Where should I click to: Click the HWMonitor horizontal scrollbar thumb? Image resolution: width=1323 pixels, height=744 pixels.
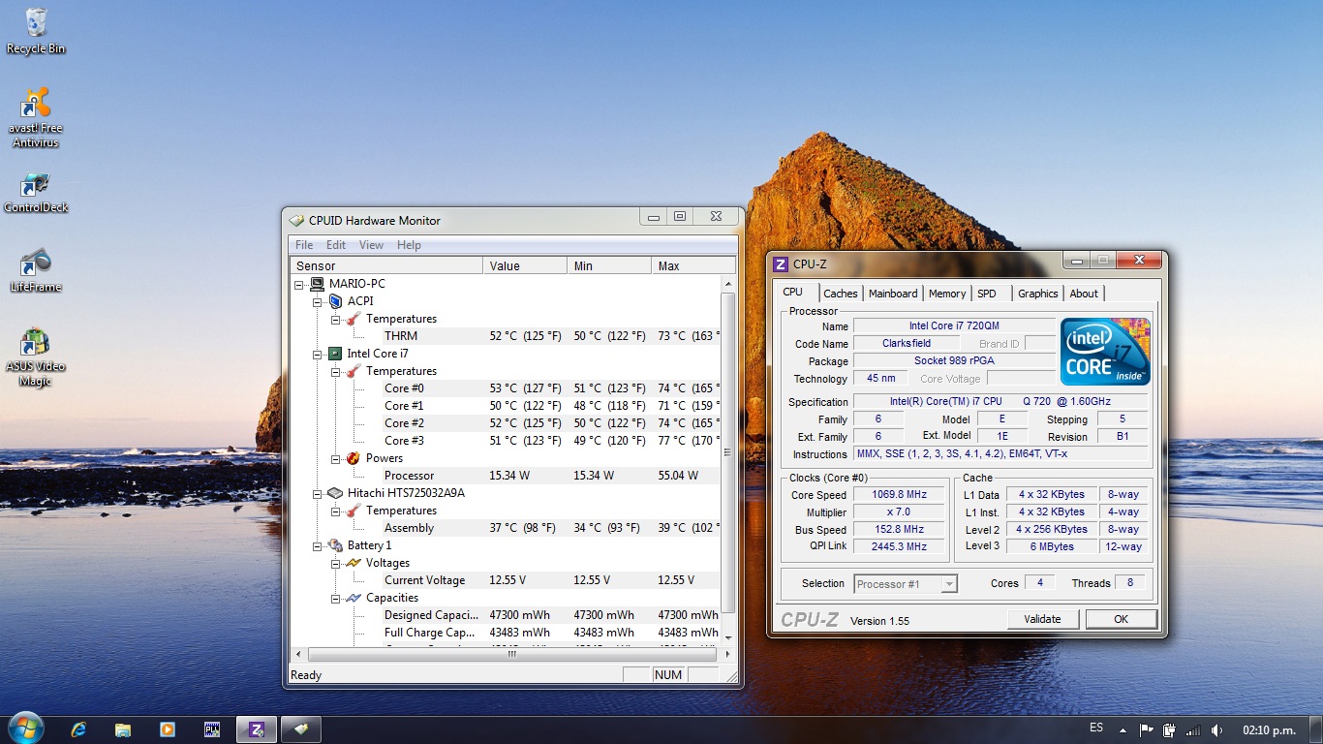coord(512,654)
